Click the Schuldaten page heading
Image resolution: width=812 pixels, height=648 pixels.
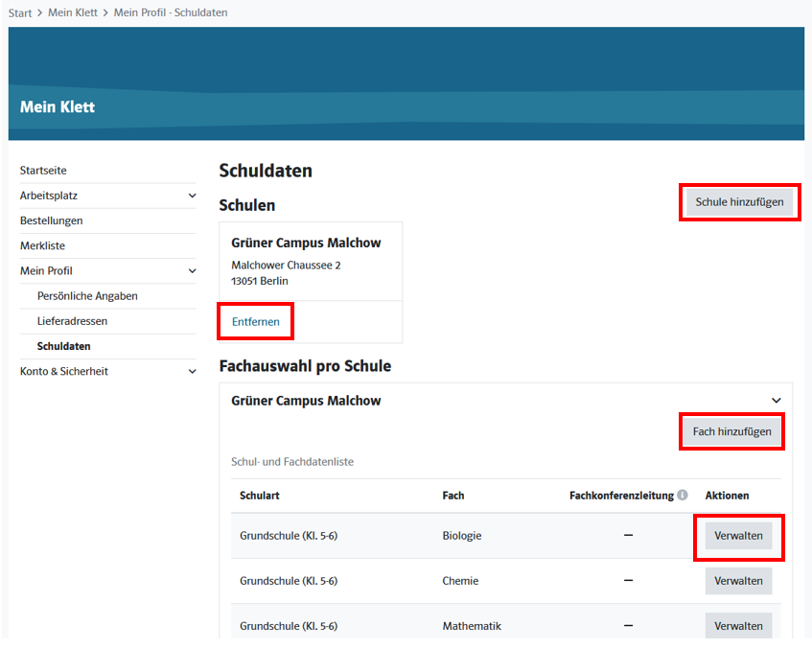(266, 171)
